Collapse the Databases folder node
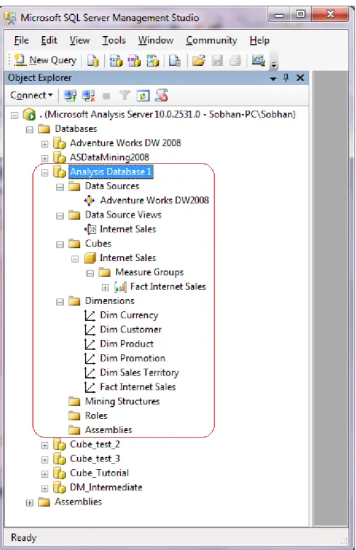Screen dimensions: 356x550 [30, 130]
